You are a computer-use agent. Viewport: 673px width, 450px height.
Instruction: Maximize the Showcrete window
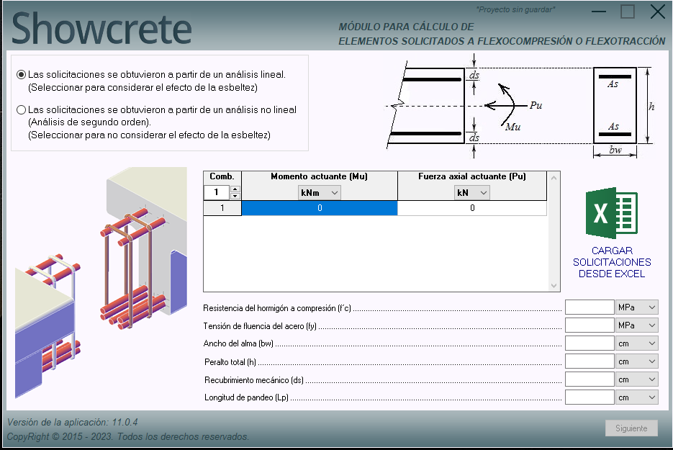click(x=628, y=12)
